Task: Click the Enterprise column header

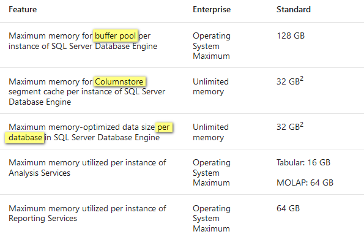Action: tap(212, 10)
